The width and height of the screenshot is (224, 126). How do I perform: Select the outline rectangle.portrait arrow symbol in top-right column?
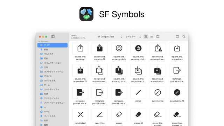click(x=177, y=70)
